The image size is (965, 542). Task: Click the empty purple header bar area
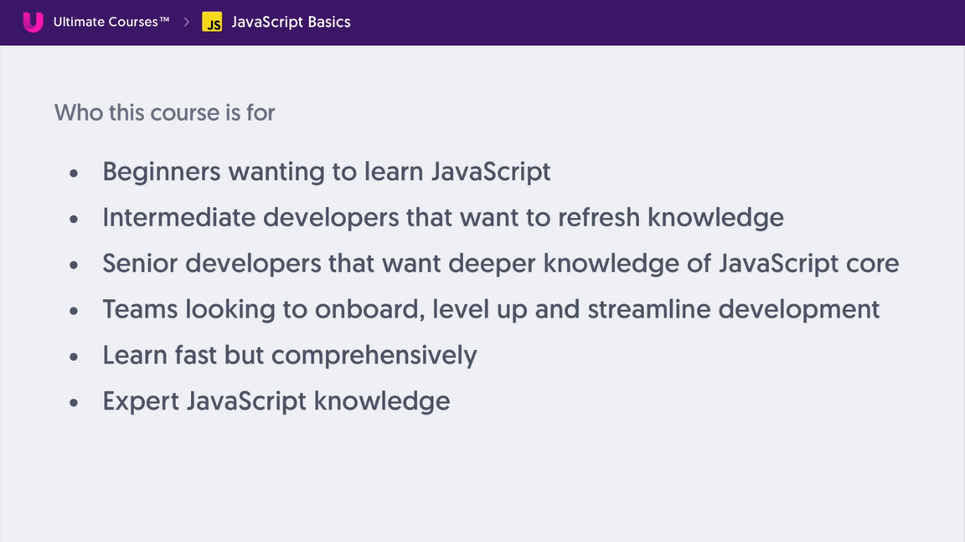point(653,23)
